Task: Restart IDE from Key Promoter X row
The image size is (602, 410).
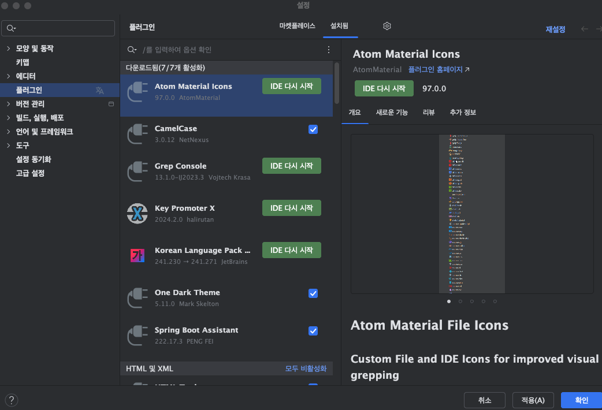Action: [x=292, y=208]
